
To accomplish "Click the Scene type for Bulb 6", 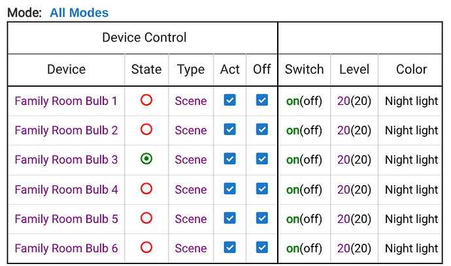I will tap(191, 248).
